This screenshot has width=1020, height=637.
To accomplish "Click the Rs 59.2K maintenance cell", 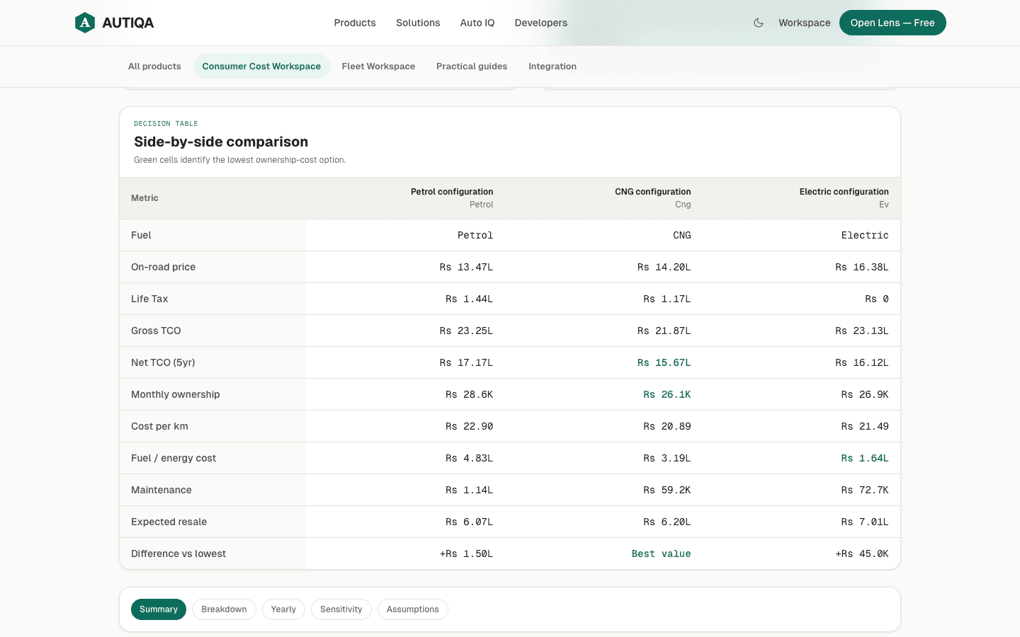I will [x=667, y=490].
